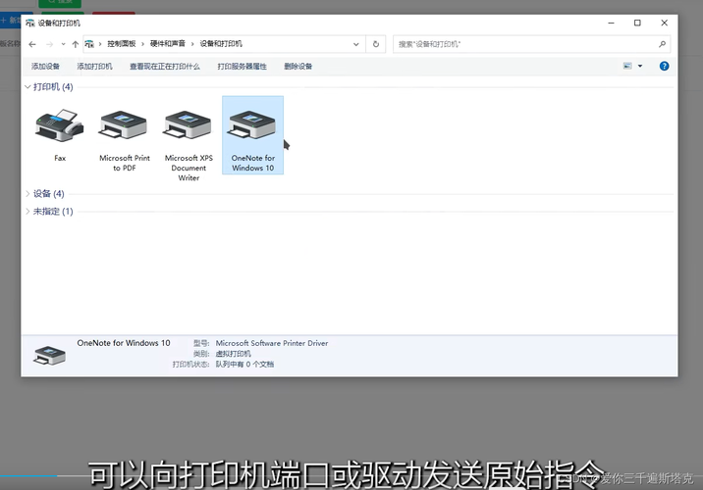Open the blue Help icon
Image resolution: width=703 pixels, height=490 pixels.
click(x=664, y=67)
